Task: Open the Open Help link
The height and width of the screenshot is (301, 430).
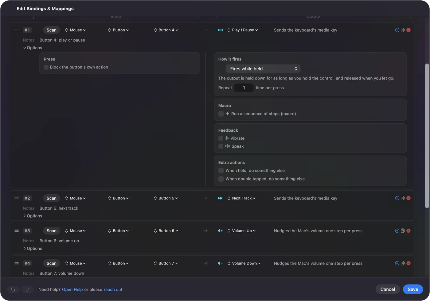Action: 72,290
